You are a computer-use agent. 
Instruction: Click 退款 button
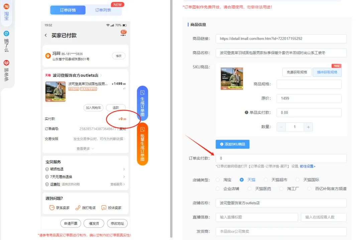[x=116, y=107]
